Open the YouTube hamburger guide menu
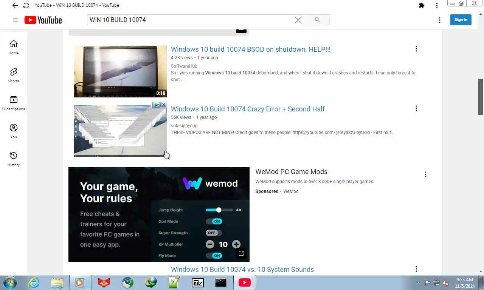Image resolution: width=484 pixels, height=290 pixels. [16, 20]
